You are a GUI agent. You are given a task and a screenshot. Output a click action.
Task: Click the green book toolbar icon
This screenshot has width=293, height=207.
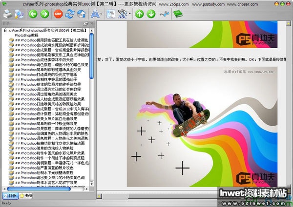tap(178, 14)
